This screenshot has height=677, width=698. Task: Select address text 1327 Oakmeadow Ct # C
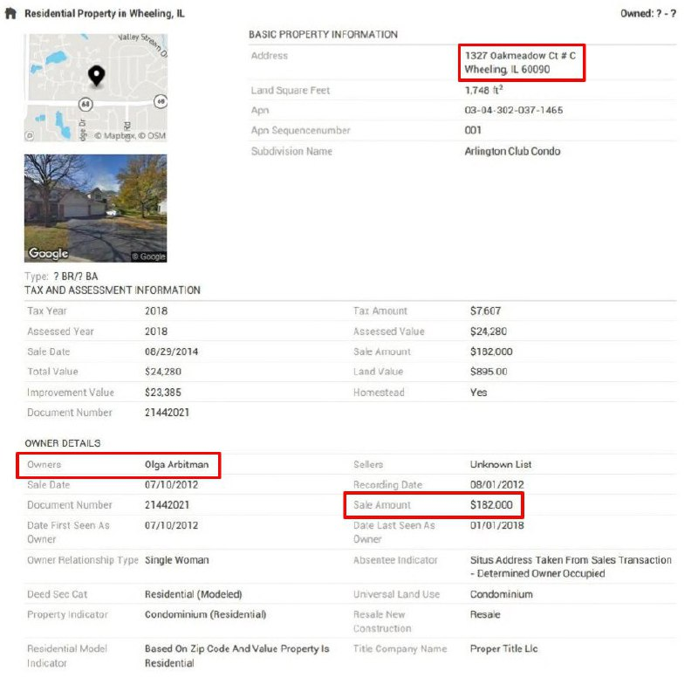pyautogui.click(x=520, y=56)
